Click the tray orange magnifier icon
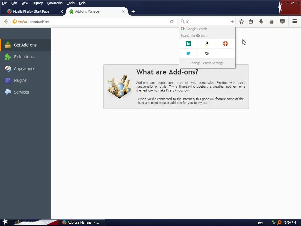Screen dimensions: 301x226 tap(279, 222)
